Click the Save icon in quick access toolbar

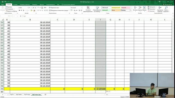2,2
